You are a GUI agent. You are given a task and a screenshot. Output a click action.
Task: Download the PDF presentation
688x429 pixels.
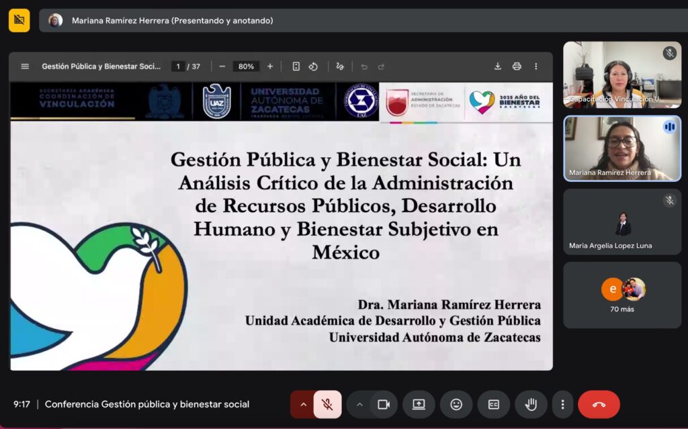point(498,66)
